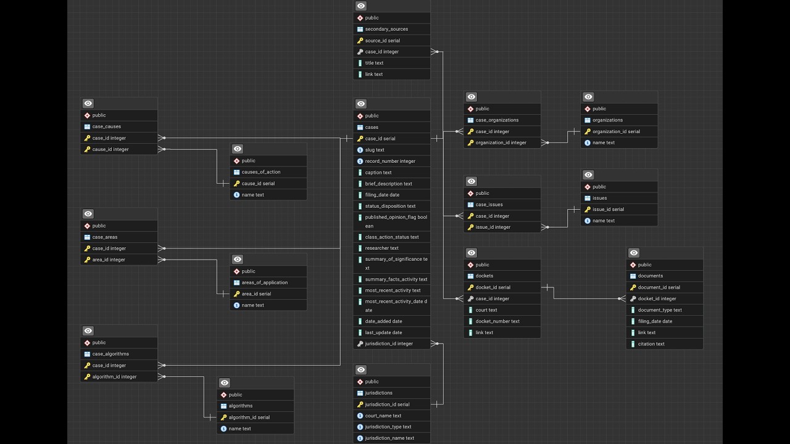Click foreign key icon beside docket_id integer

[x=633, y=299]
